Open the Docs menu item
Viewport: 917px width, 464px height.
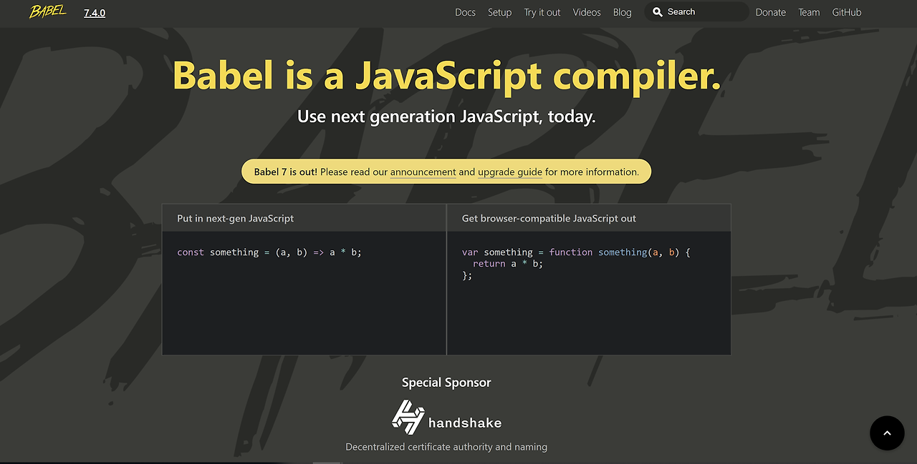point(465,12)
